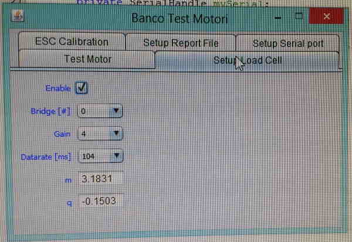Image resolution: width=352 pixels, height=242 pixels.
Task: Expand the Gain combo box
Action: pos(100,134)
